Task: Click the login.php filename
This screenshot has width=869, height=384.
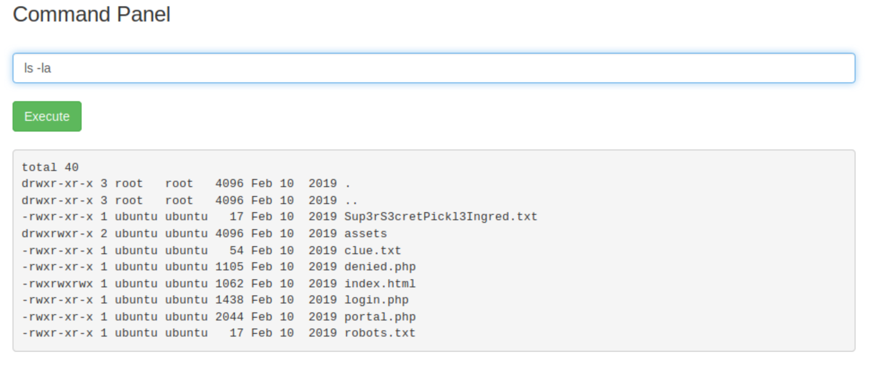Action: 376,300
